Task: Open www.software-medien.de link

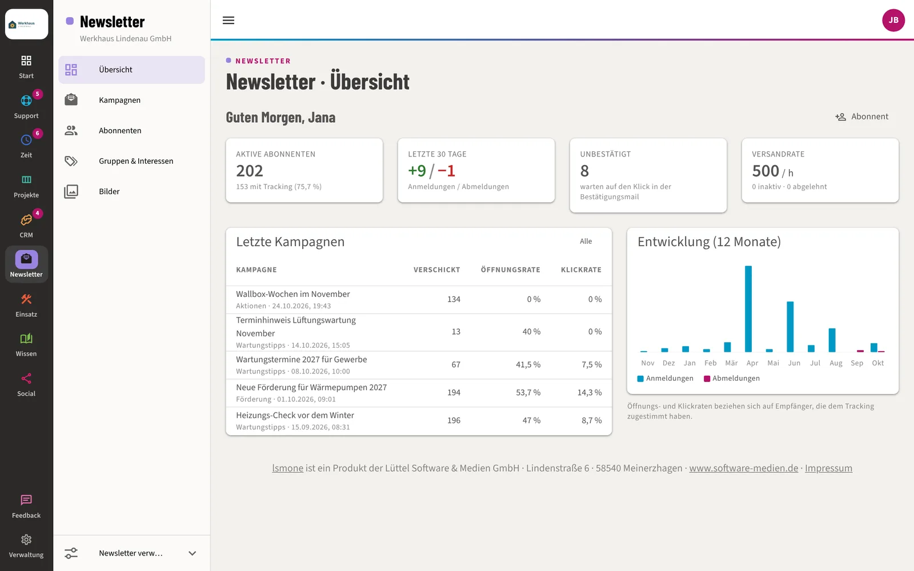Action: pyautogui.click(x=743, y=468)
